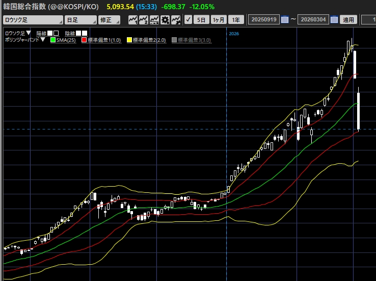This screenshot has width=376, height=281.
Task: Click the start date field 20250919
Action: [264, 20]
